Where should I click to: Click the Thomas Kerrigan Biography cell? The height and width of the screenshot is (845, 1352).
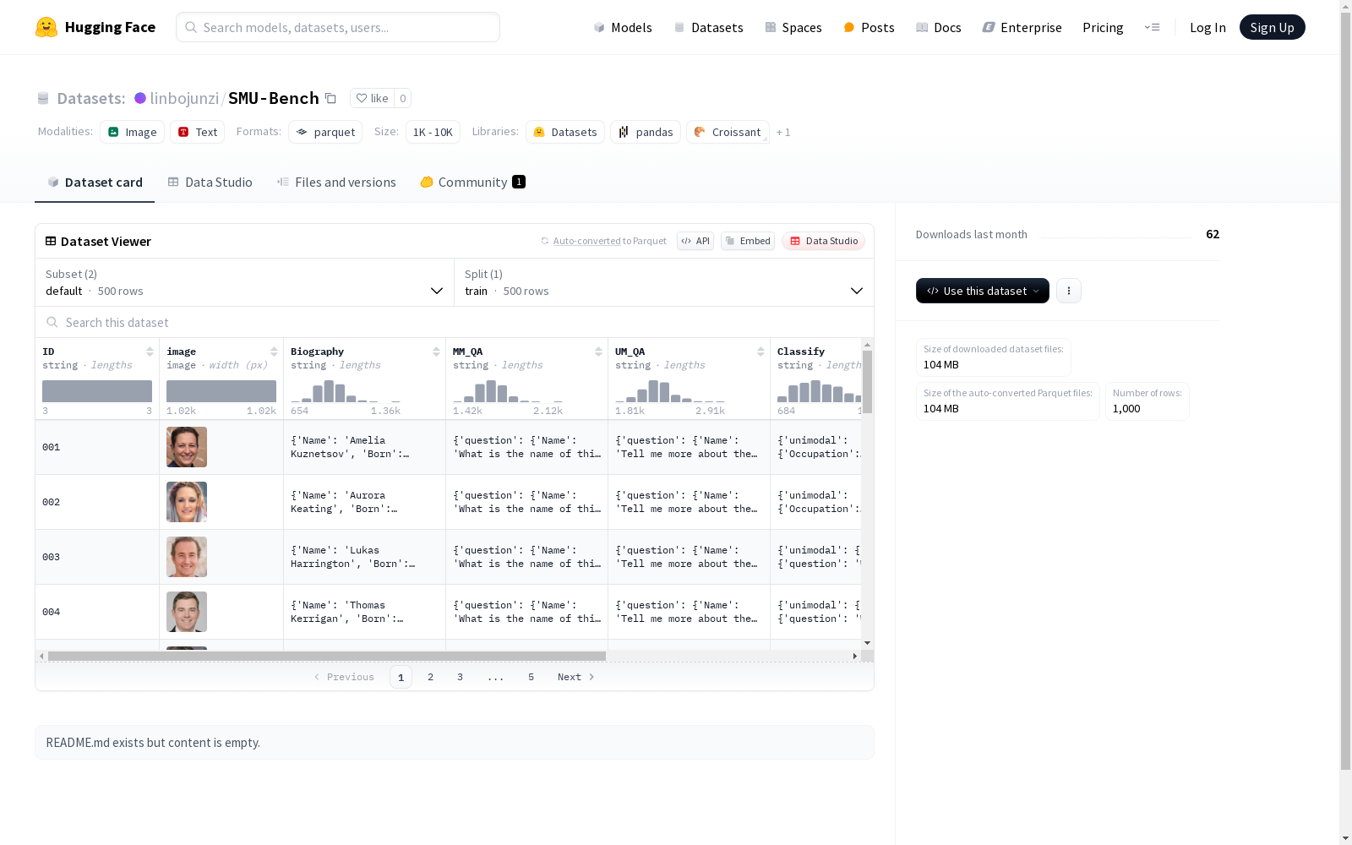point(364,612)
